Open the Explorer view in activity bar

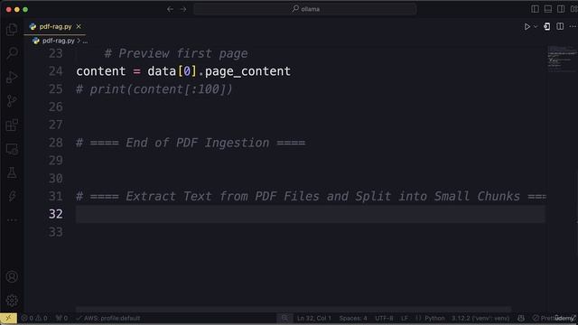pyautogui.click(x=12, y=30)
